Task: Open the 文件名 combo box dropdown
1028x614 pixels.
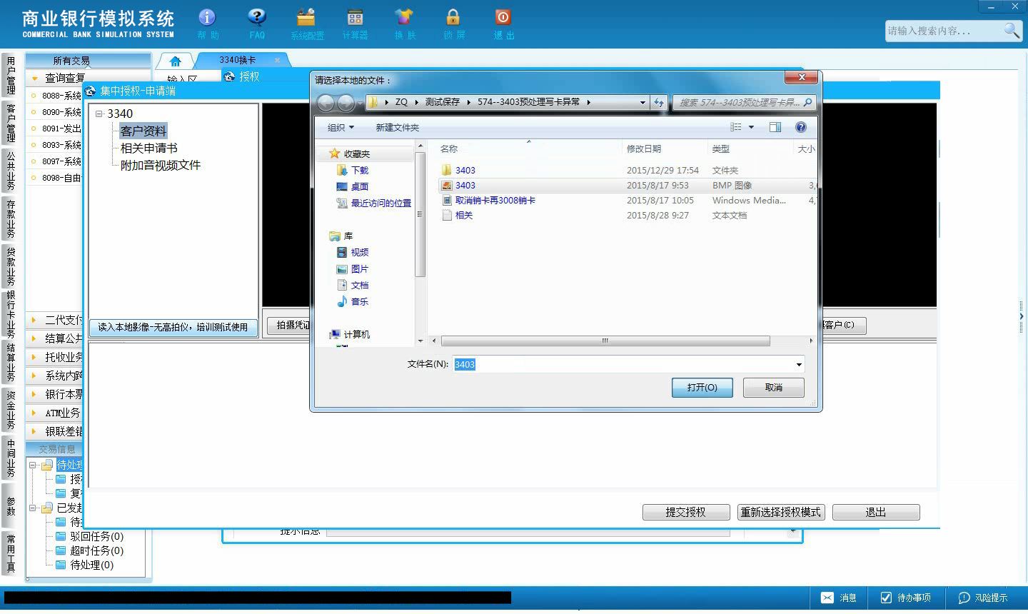Action: tap(799, 365)
